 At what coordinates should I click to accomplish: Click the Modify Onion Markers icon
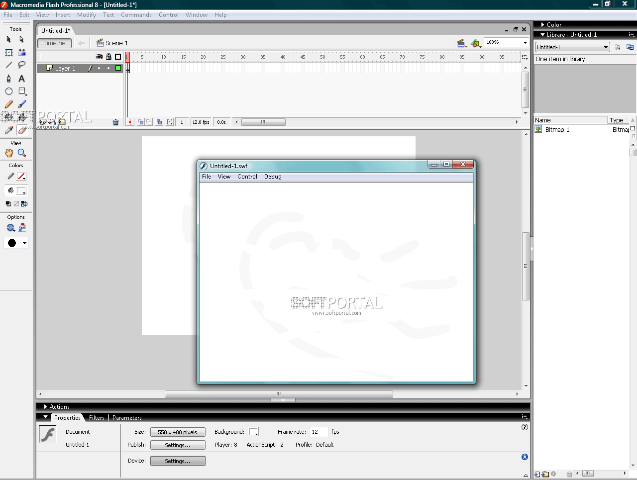point(170,122)
